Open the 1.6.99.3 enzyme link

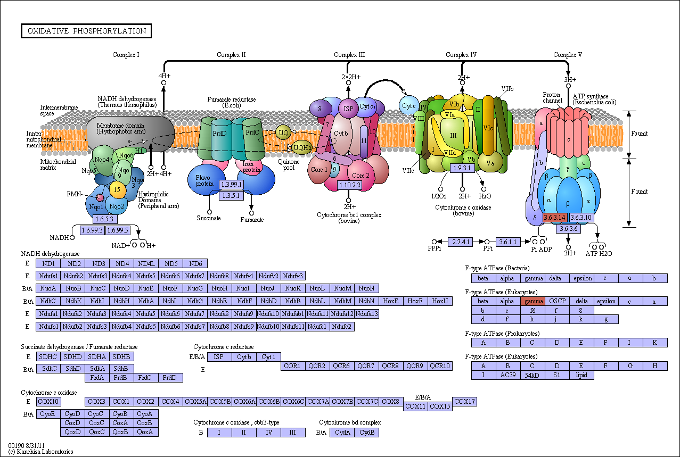tap(93, 230)
